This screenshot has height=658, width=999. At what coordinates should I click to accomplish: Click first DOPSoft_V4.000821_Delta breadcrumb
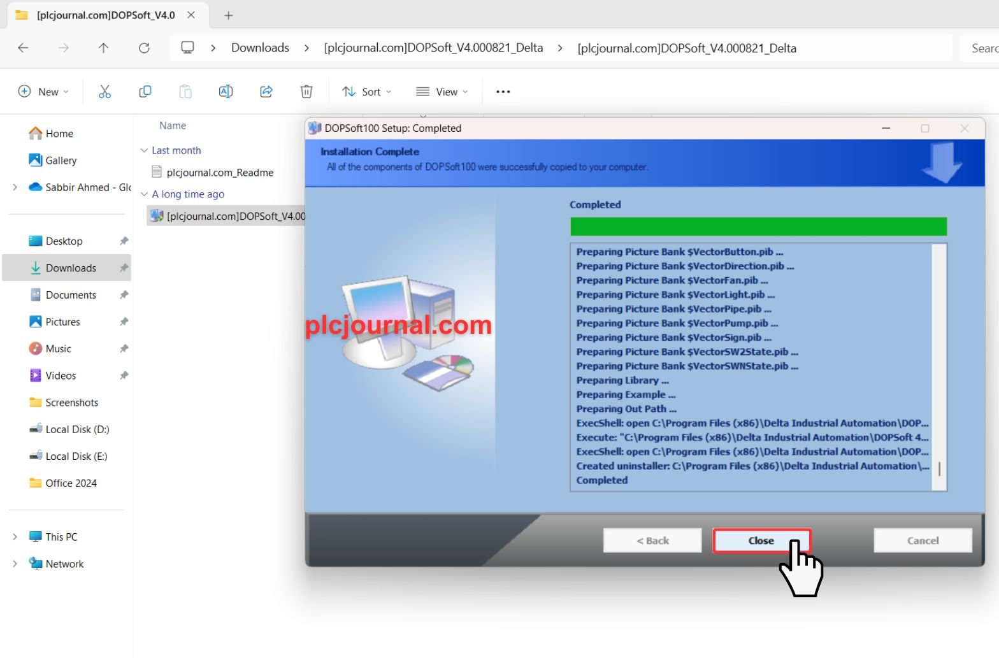(x=433, y=48)
